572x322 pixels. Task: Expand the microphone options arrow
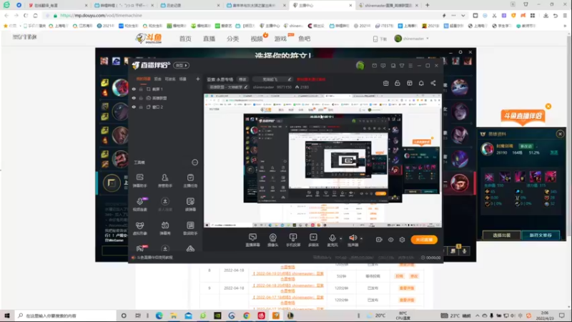coord(341,239)
